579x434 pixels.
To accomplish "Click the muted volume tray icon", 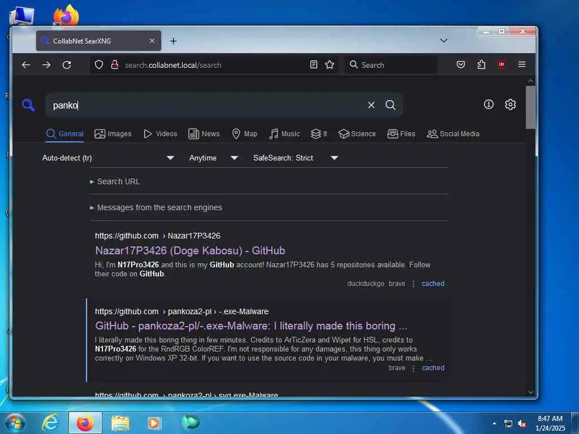I will click(x=522, y=424).
